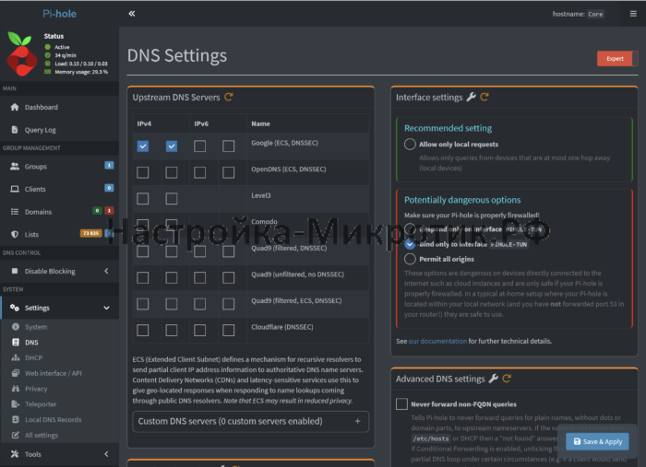Click the Pi-hole raspberry logo
The width and height of the screenshot is (646, 467).
pos(21,54)
